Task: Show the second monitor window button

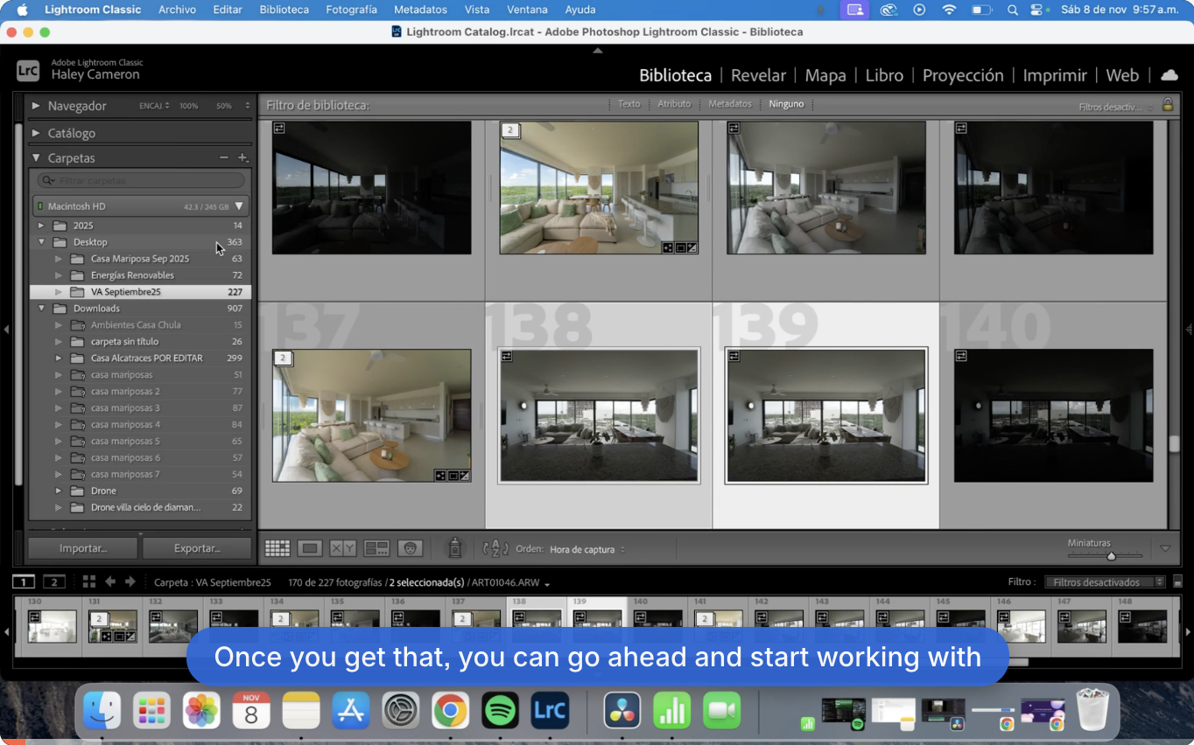Action: tap(54, 581)
